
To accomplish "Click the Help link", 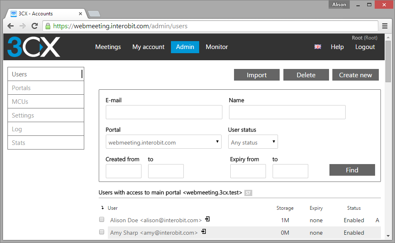I will [337, 47].
